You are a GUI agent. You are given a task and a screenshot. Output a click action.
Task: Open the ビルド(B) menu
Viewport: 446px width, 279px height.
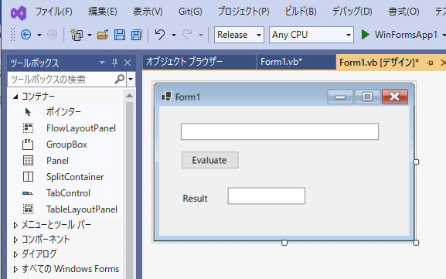(301, 12)
